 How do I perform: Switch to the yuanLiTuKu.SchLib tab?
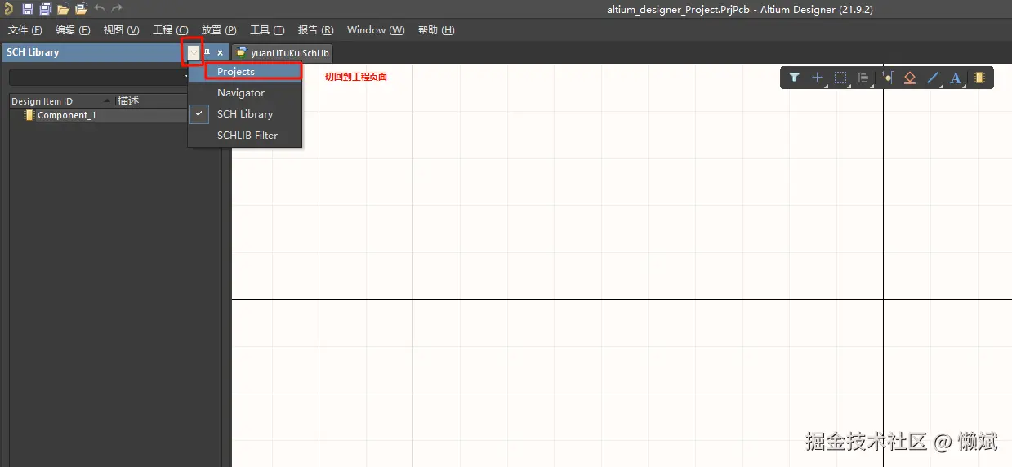[283, 53]
